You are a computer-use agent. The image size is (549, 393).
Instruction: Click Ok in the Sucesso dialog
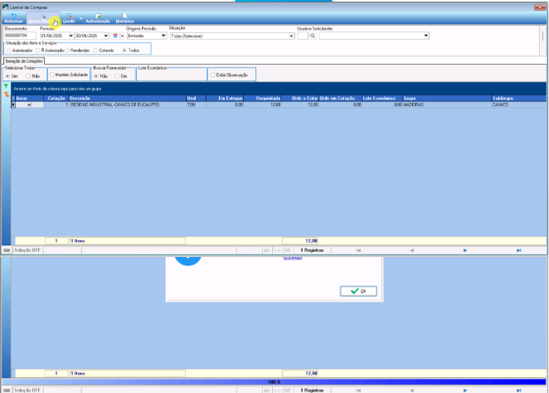358,291
